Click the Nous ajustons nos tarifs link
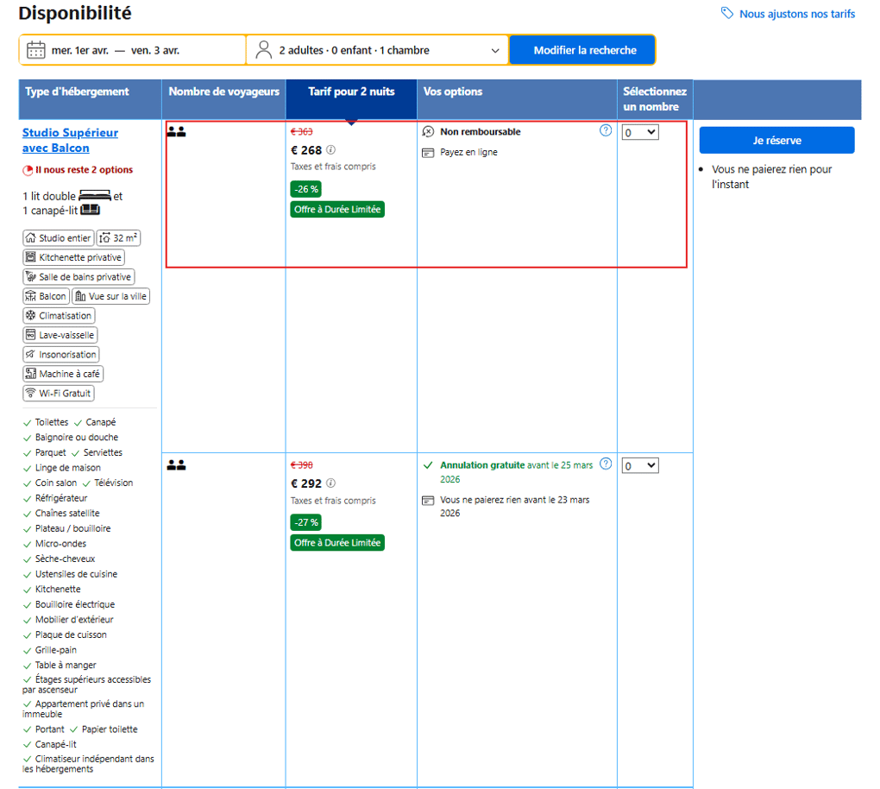This screenshot has width=880, height=789. pyautogui.click(x=797, y=14)
